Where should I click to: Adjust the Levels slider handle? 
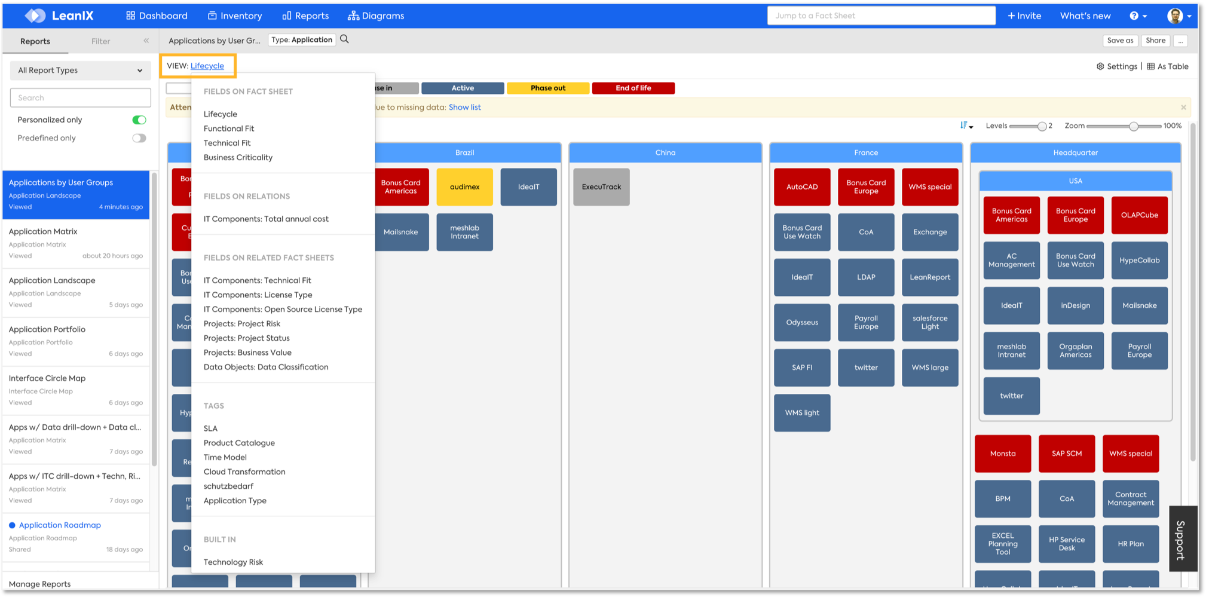(x=1042, y=126)
